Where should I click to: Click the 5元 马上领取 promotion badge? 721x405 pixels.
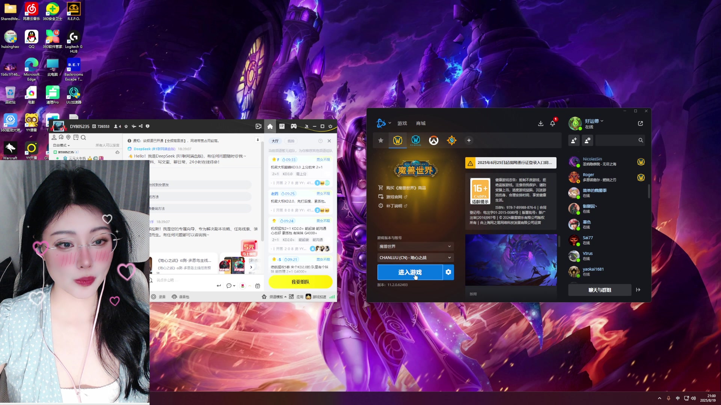(249, 248)
